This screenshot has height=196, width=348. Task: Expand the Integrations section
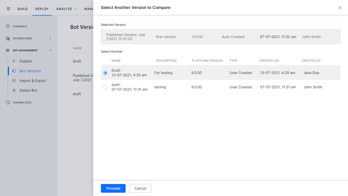[50, 38]
